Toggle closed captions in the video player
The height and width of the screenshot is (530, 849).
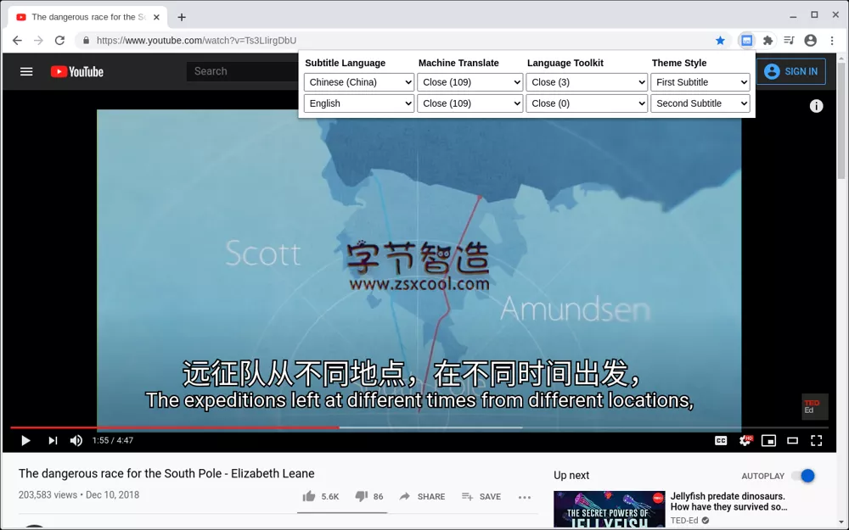[721, 440]
